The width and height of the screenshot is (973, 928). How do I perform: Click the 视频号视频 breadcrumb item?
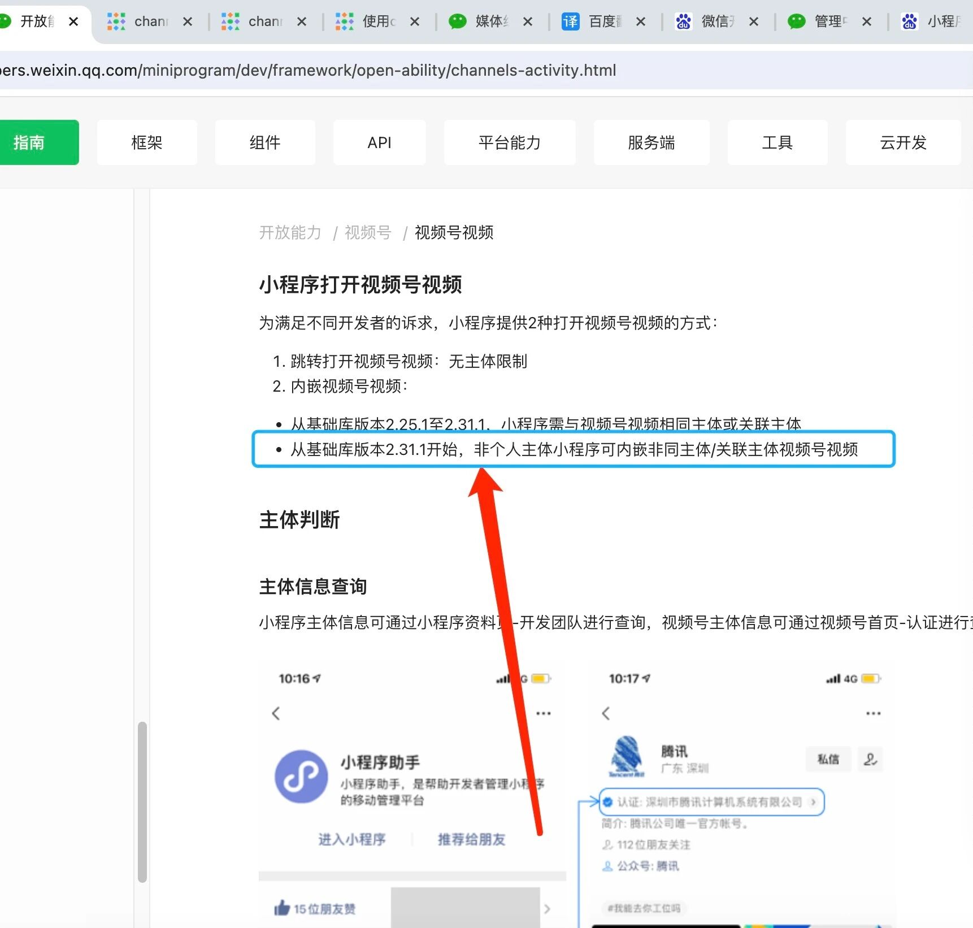pos(454,232)
